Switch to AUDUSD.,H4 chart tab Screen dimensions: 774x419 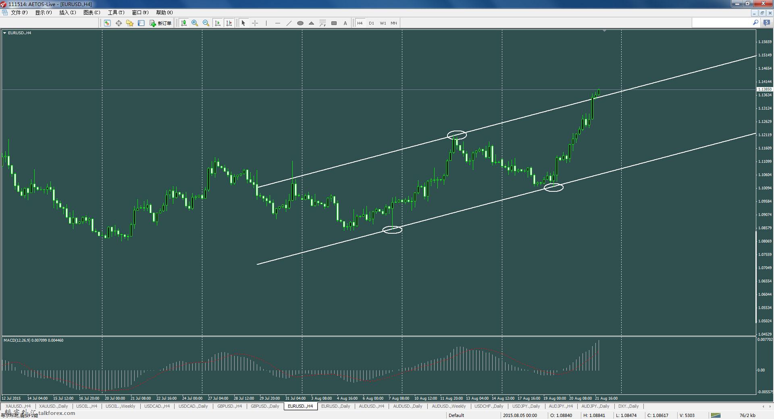[371, 406]
